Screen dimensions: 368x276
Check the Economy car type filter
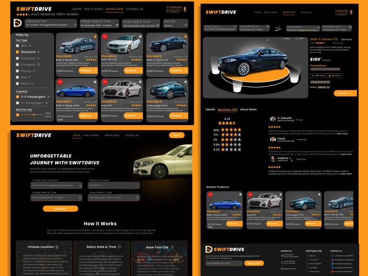17,58
